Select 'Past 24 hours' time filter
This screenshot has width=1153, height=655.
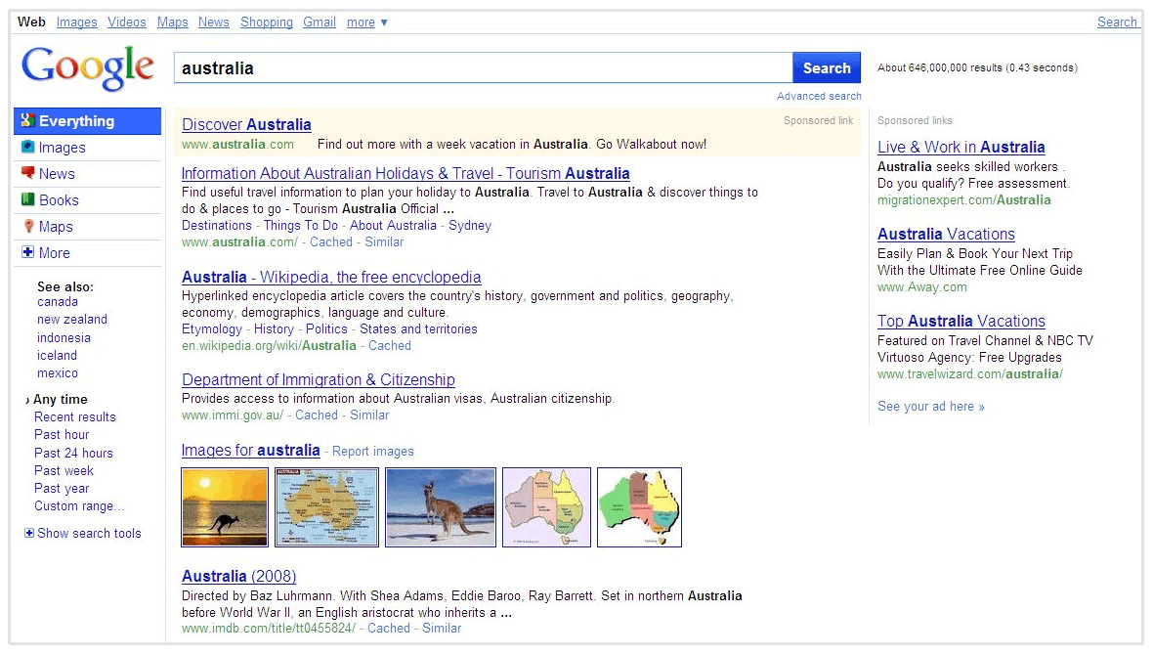point(73,453)
